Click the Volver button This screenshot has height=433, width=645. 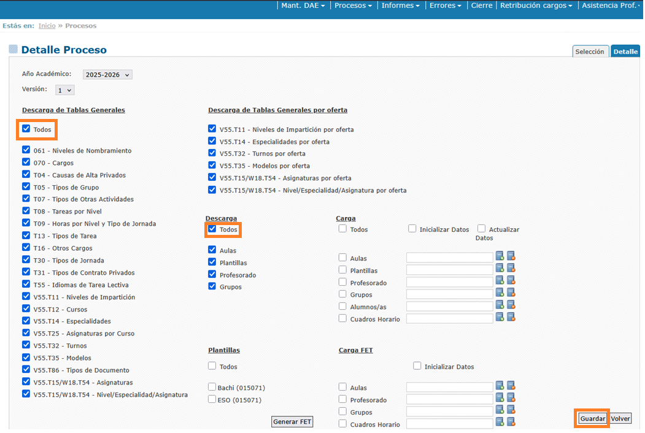620,419
